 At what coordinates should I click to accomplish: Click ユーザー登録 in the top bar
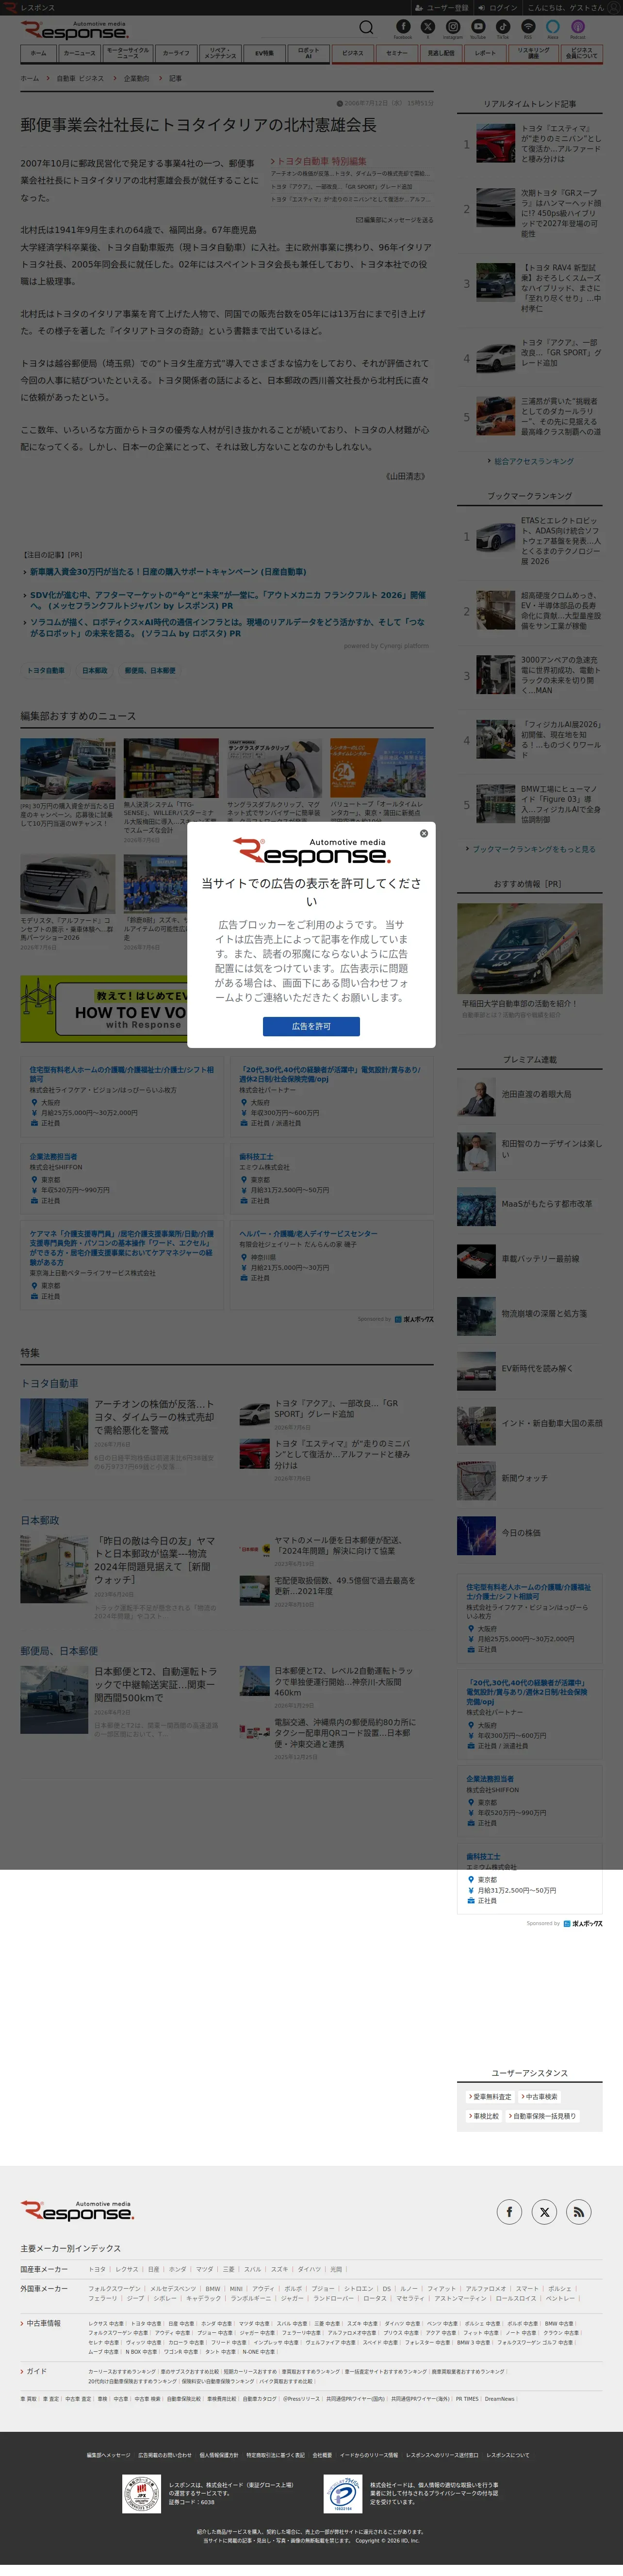pyautogui.click(x=442, y=7)
